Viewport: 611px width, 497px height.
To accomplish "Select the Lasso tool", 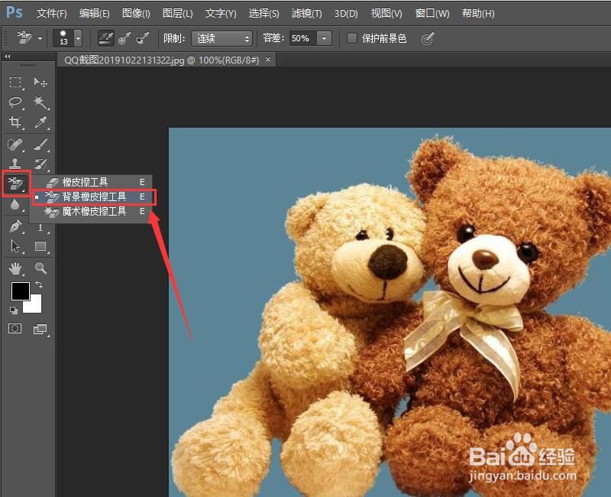I will [15, 102].
